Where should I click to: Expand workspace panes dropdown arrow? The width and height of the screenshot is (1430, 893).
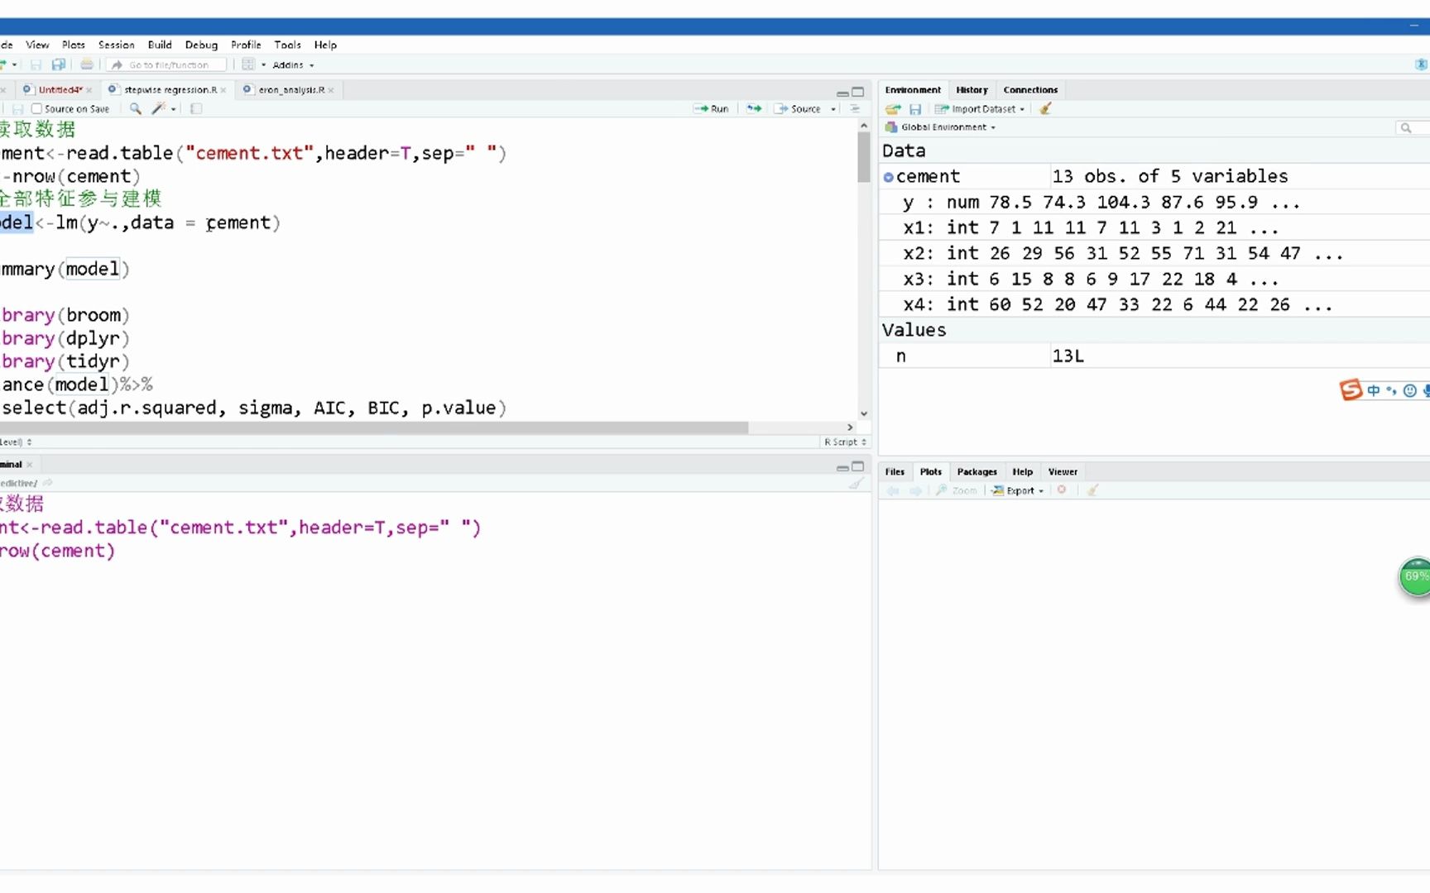(264, 64)
